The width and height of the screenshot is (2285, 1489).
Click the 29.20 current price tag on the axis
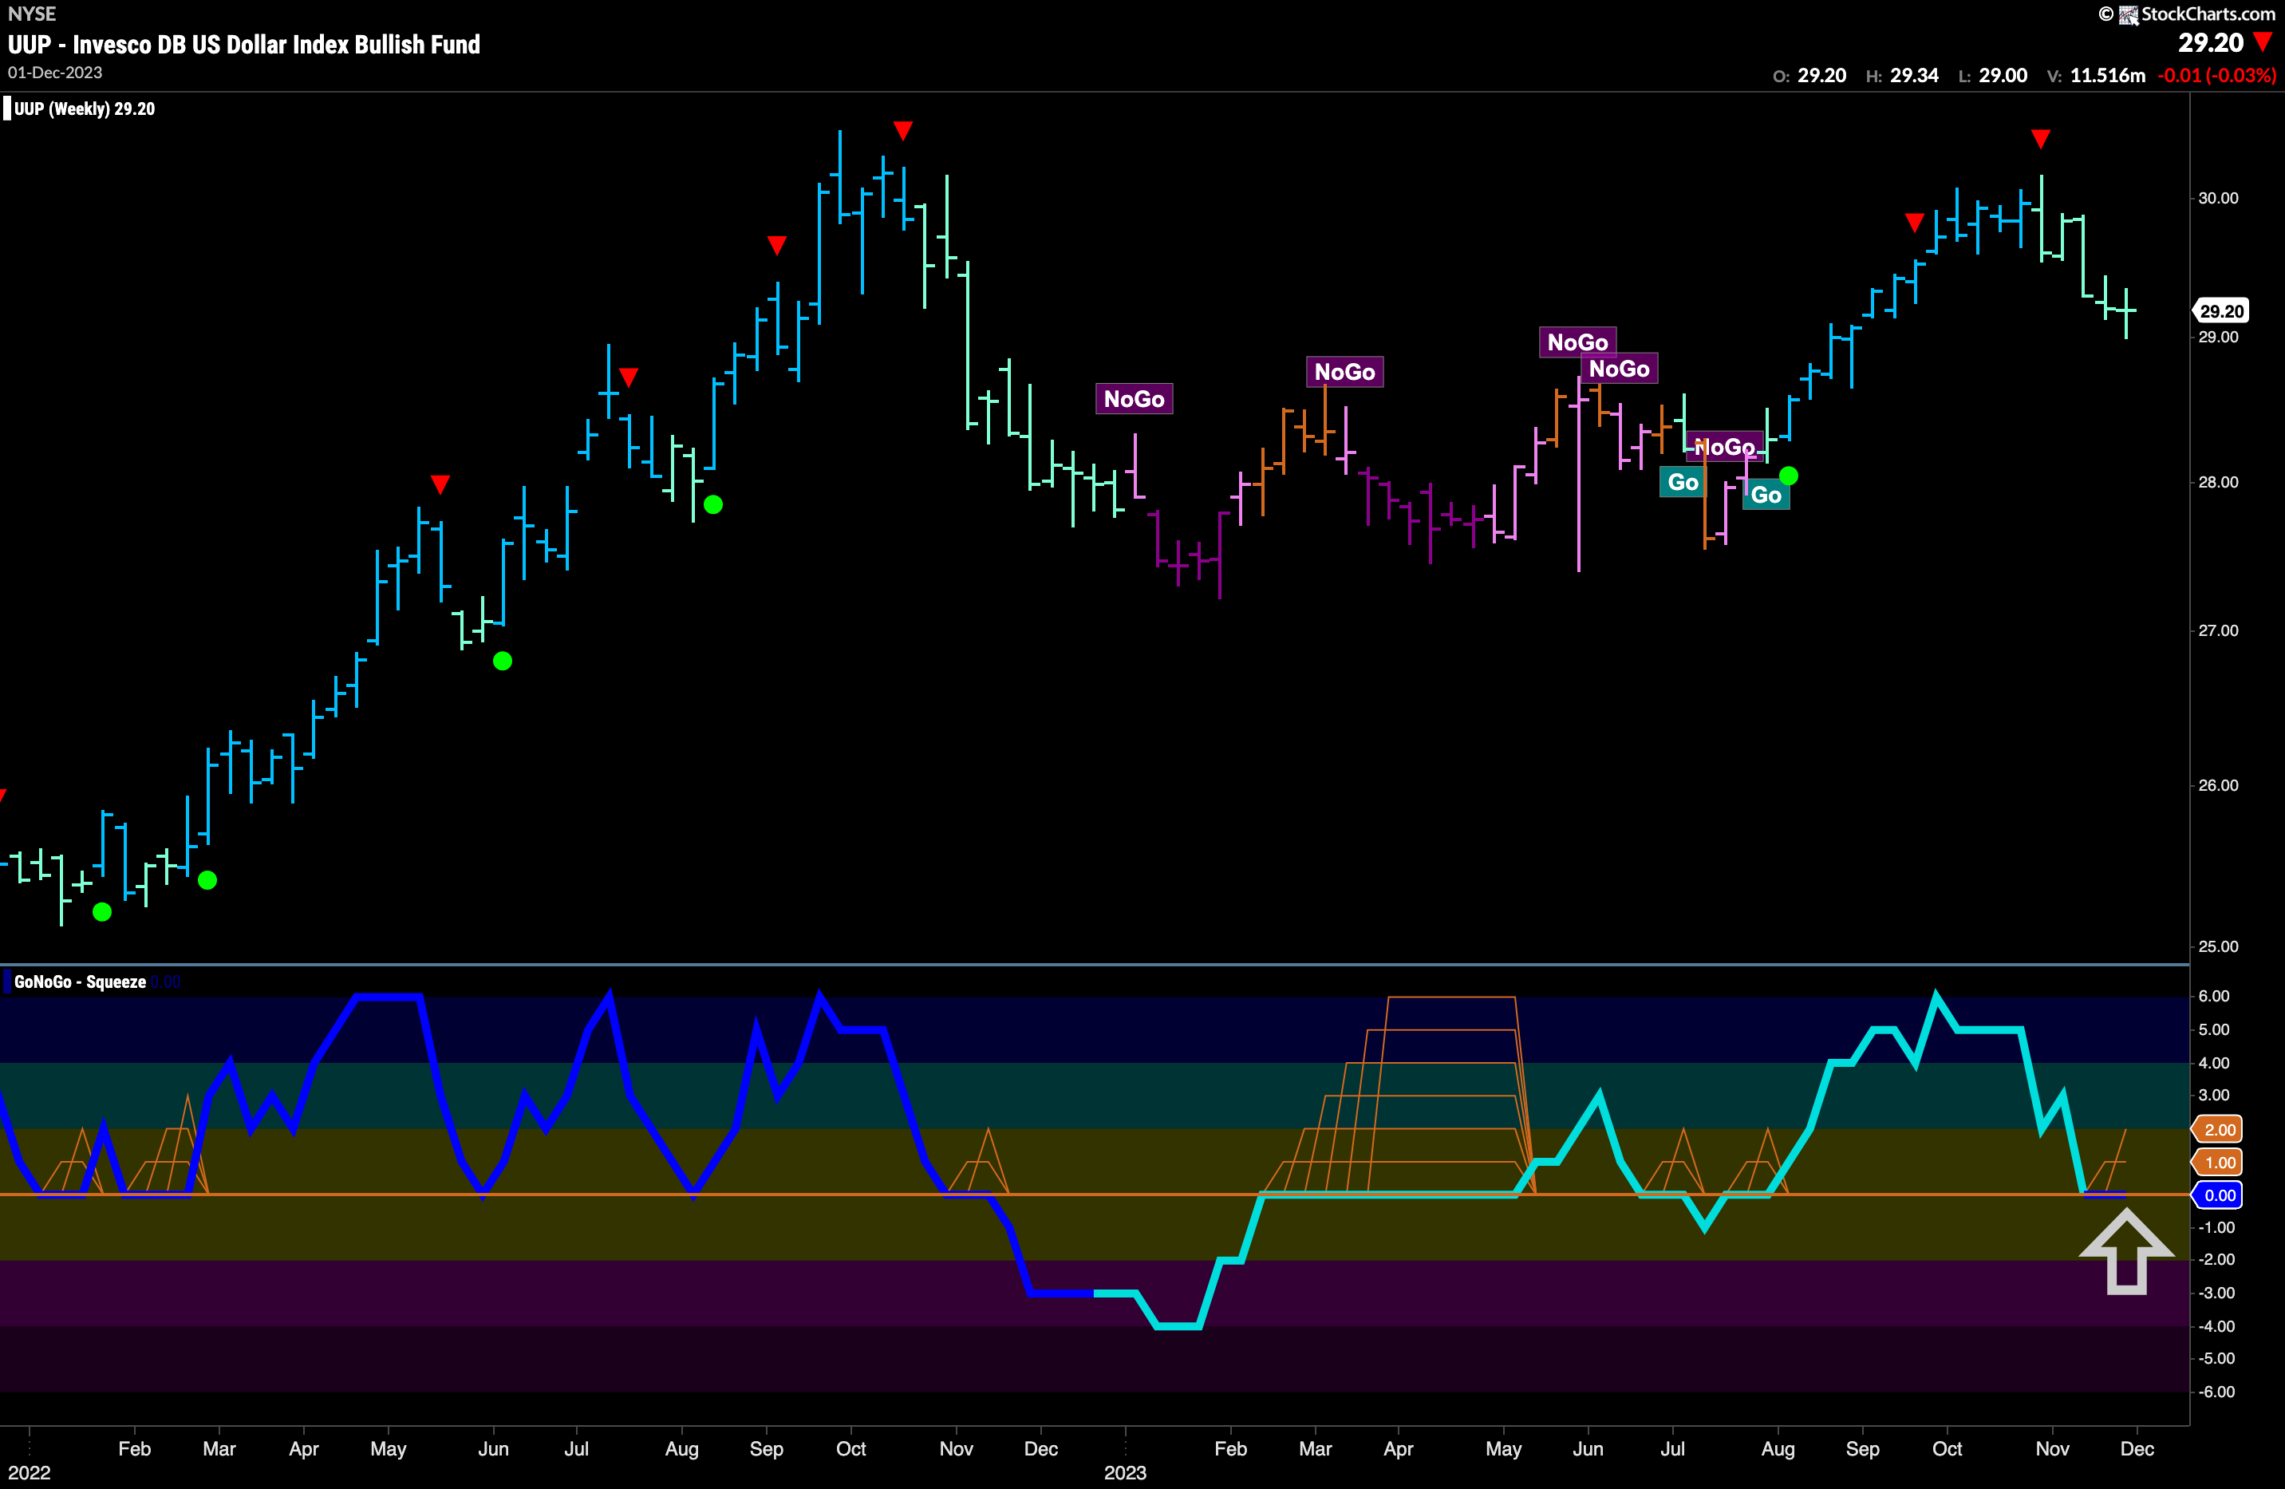[x=2220, y=311]
